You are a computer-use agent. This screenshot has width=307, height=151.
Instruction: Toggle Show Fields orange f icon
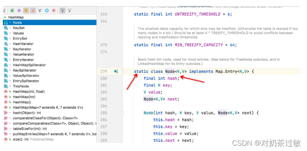pyautogui.click(x=26, y=10)
